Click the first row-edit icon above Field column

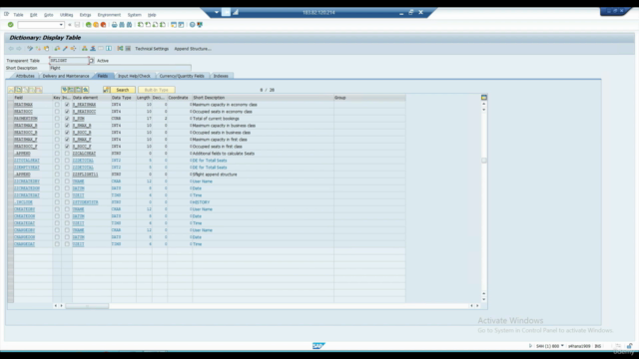pyautogui.click(x=11, y=90)
